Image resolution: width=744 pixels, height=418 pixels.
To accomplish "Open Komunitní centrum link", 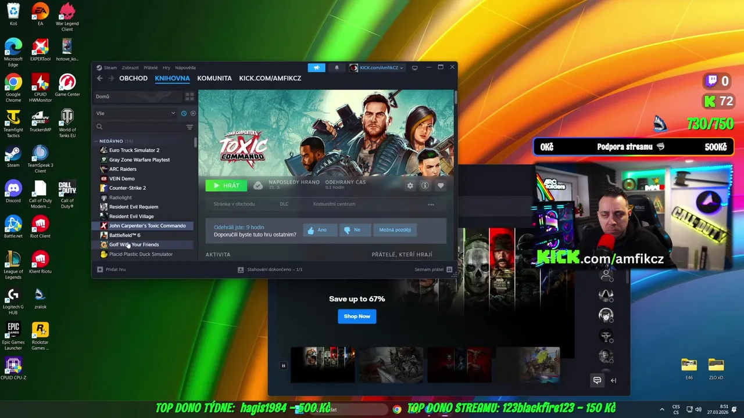I will [334, 204].
